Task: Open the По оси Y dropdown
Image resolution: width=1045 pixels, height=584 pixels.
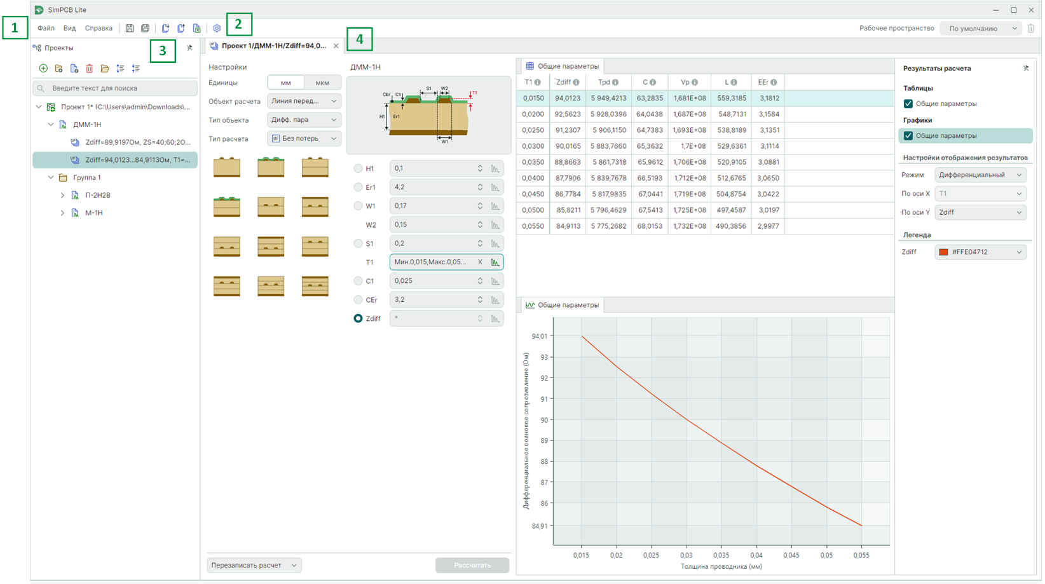Action: point(980,213)
